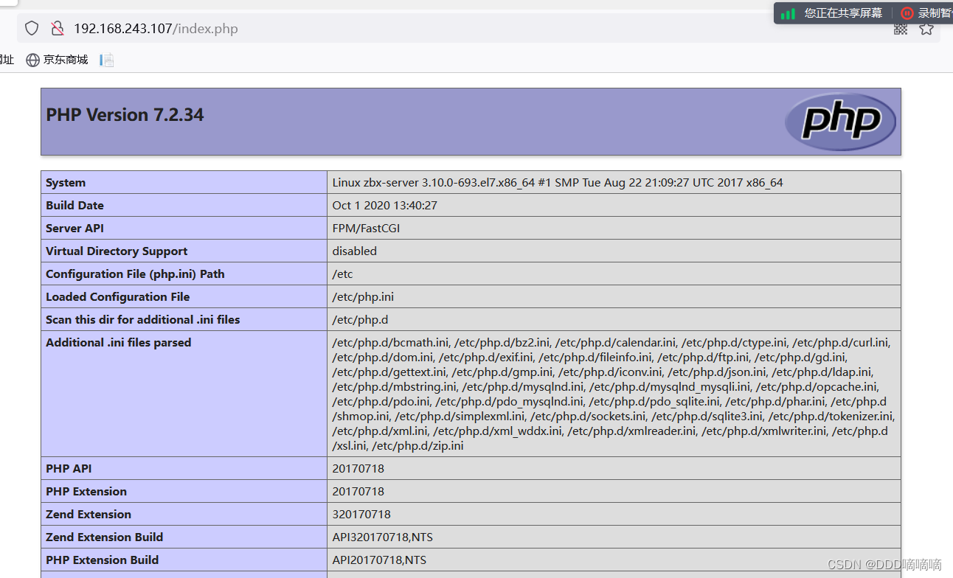Viewport: 953px width, 578px height.
Task: Click the document bookmark icon beside 京东商城
Action: [107, 60]
